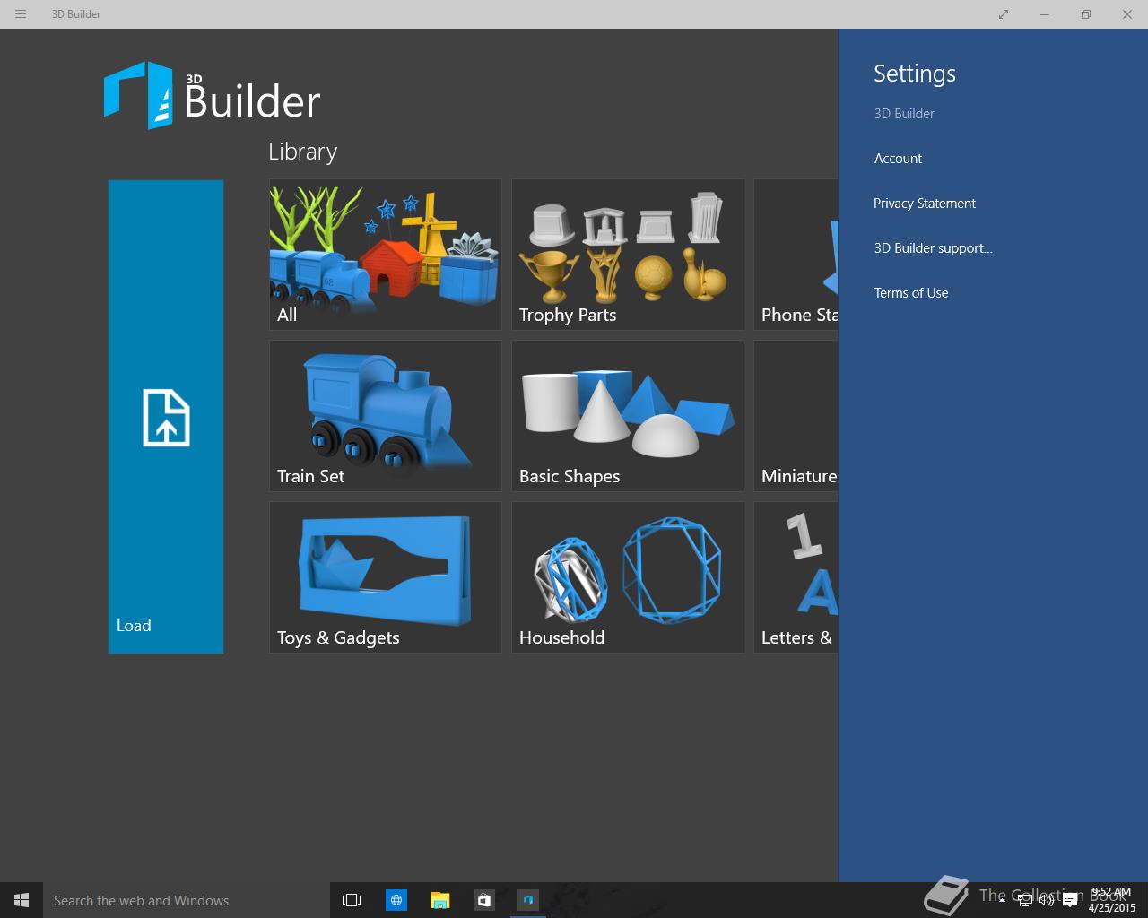
Task: Open the Basic Shapes category
Action: point(628,416)
